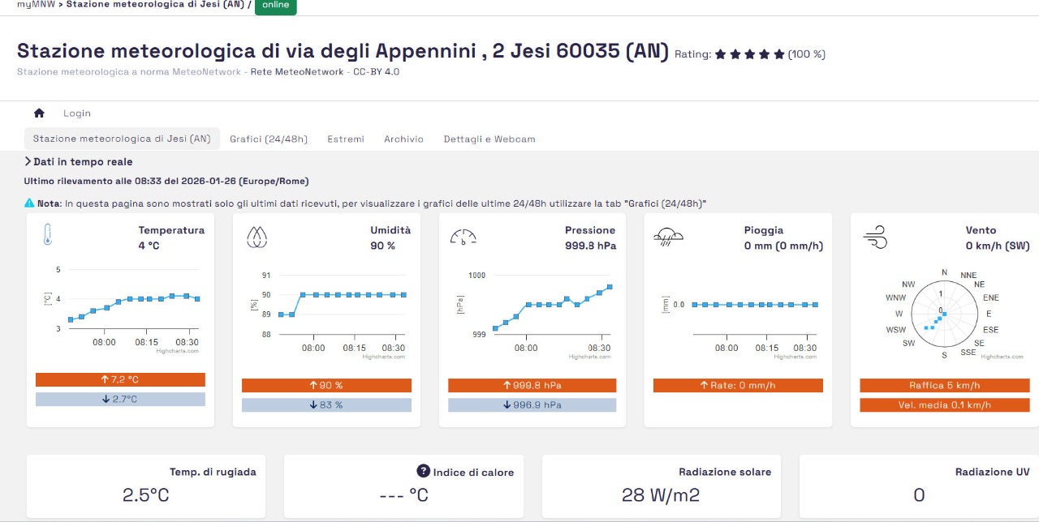The width and height of the screenshot is (1039, 522).
Task: Click the green online status badge
Action: [275, 6]
